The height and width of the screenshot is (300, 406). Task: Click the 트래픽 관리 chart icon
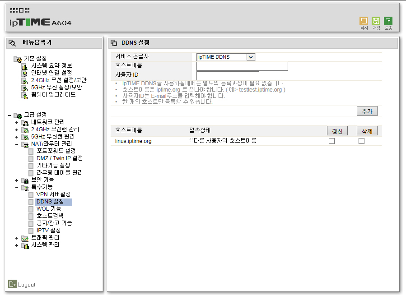pyautogui.click(x=24, y=239)
